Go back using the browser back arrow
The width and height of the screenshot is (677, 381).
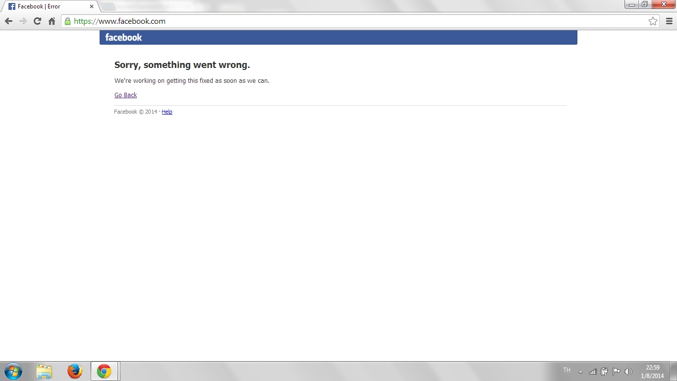point(8,21)
